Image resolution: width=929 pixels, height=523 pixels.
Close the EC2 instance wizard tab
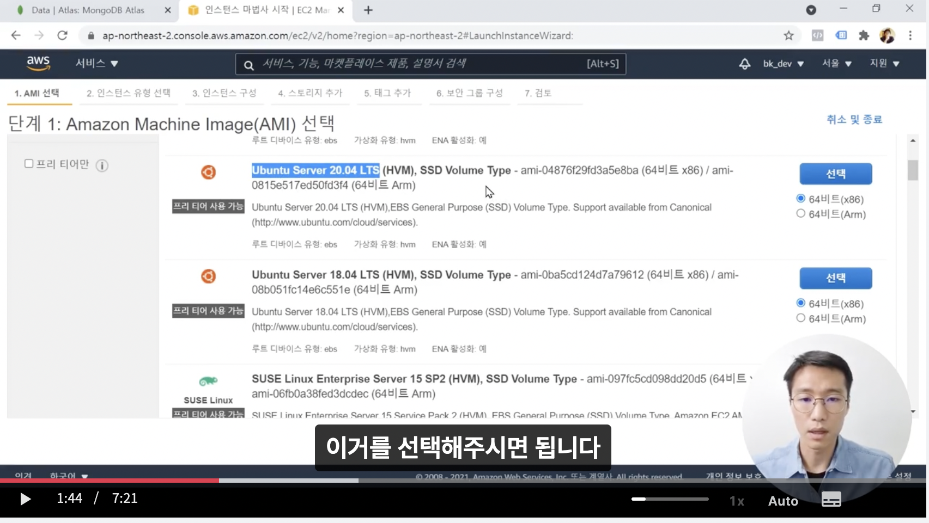(x=341, y=10)
